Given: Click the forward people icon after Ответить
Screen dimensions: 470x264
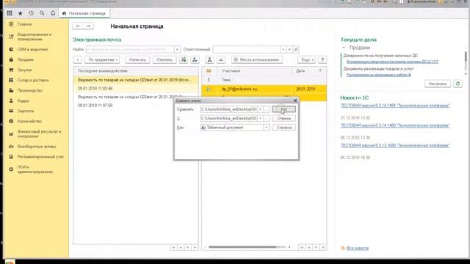Looking at the screenshot, I should [x=195, y=60].
